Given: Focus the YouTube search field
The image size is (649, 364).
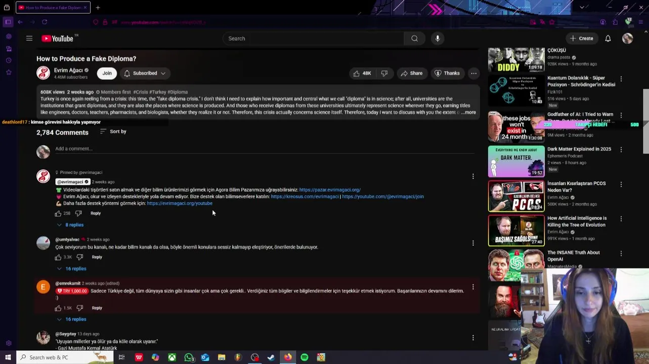Looking at the screenshot, I should (314, 38).
